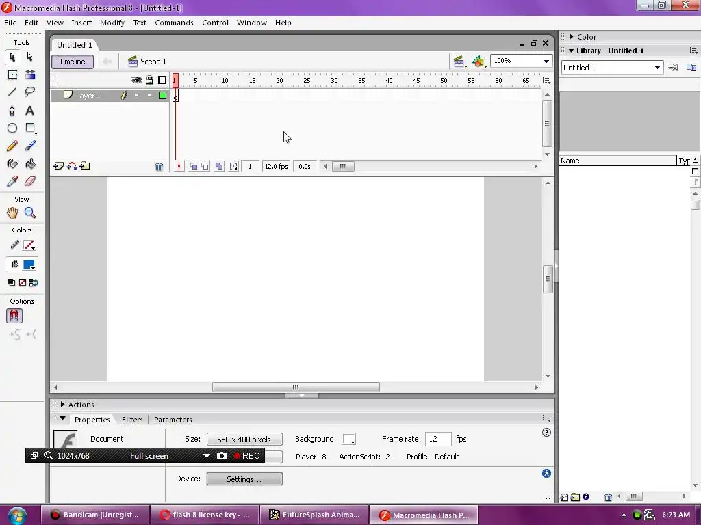Image resolution: width=701 pixels, height=525 pixels.
Task: Select the Zoom magnifier tool
Action: [30, 213]
